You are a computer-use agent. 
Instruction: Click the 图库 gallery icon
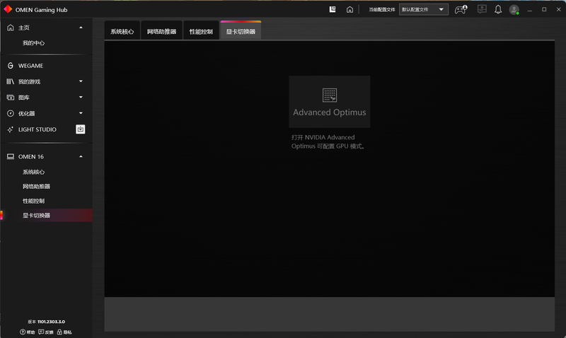coord(11,98)
